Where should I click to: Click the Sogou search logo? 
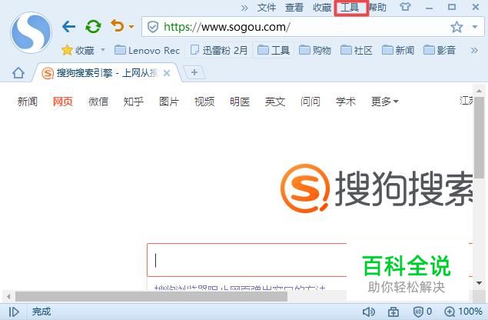[x=376, y=188]
